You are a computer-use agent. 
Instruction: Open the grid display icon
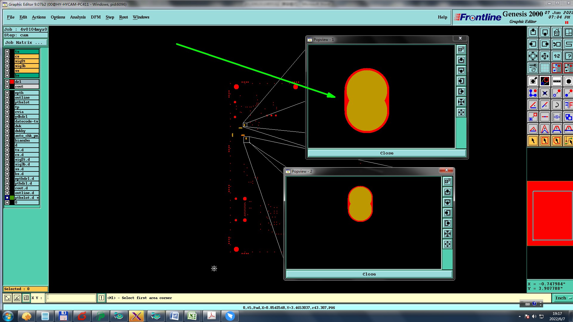(545, 68)
